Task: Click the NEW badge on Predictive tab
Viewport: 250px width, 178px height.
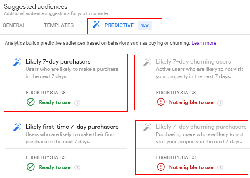Action: [145, 25]
